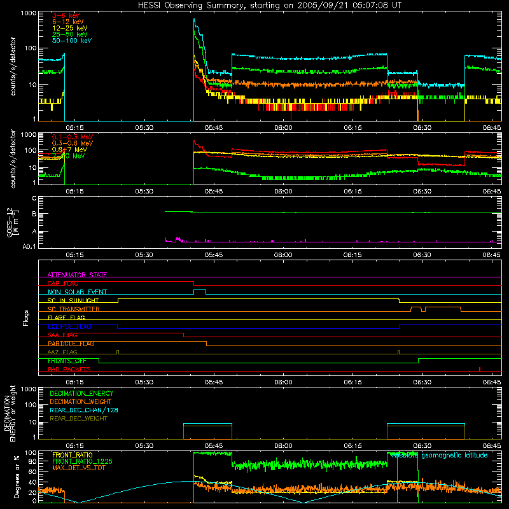Select the 6-12 keV legend label
Screen dimensions: 509x509
point(68,22)
